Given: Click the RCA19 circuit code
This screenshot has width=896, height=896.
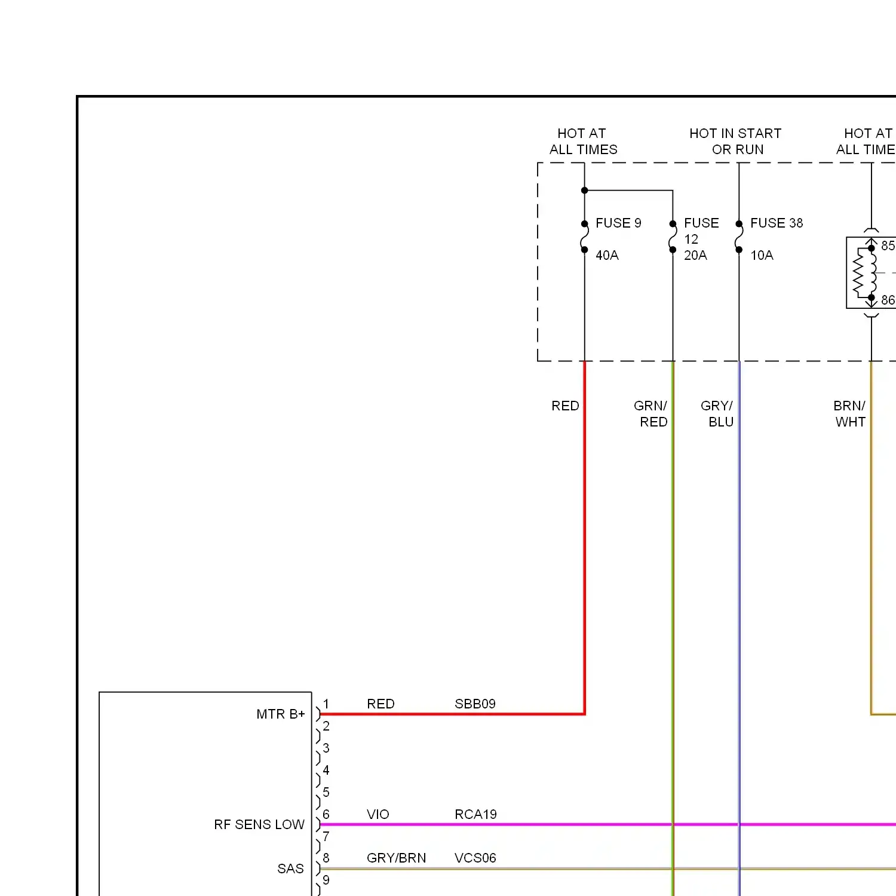Looking at the screenshot, I should pyautogui.click(x=475, y=814).
